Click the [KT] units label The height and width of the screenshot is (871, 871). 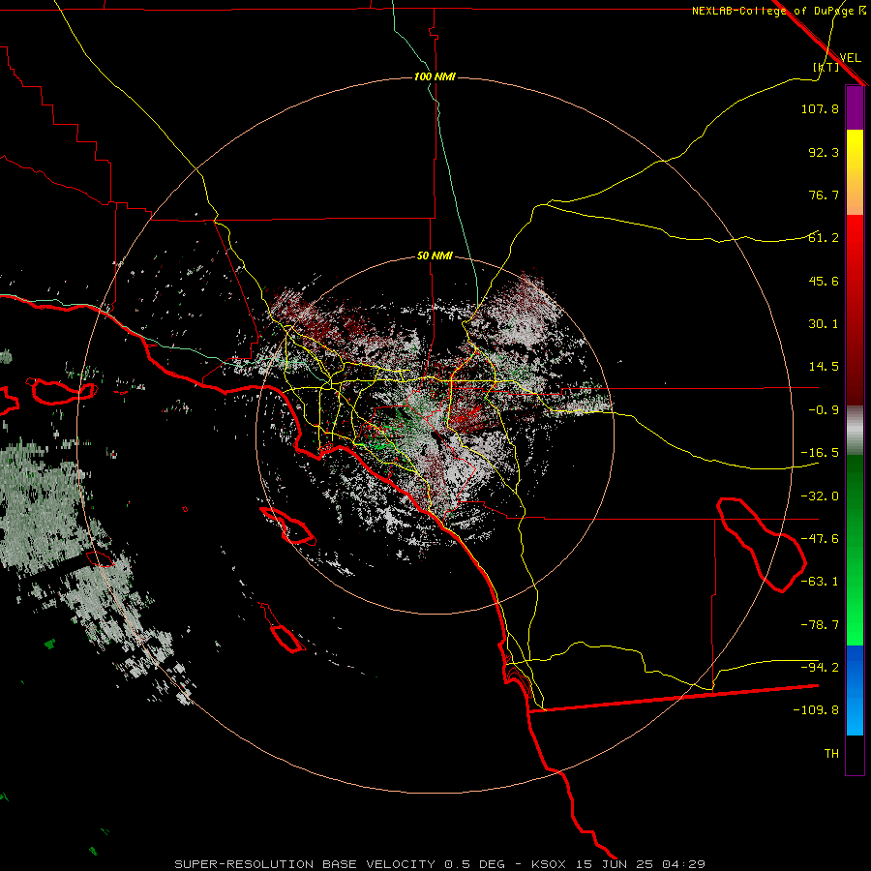(x=826, y=67)
